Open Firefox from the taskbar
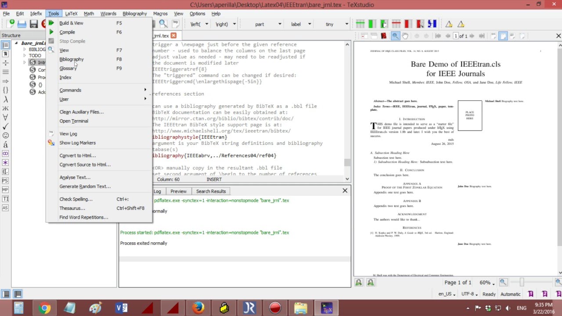The width and height of the screenshot is (562, 316). [x=198, y=308]
